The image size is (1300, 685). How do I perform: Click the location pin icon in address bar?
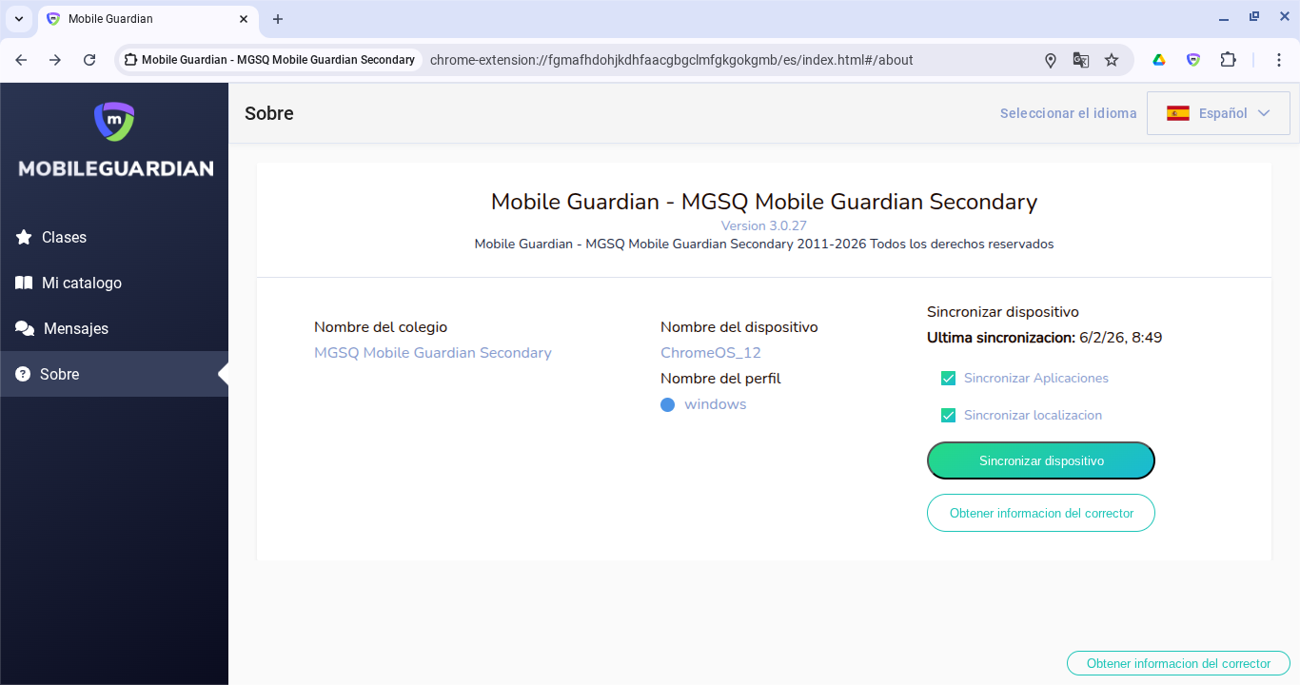coord(1051,60)
